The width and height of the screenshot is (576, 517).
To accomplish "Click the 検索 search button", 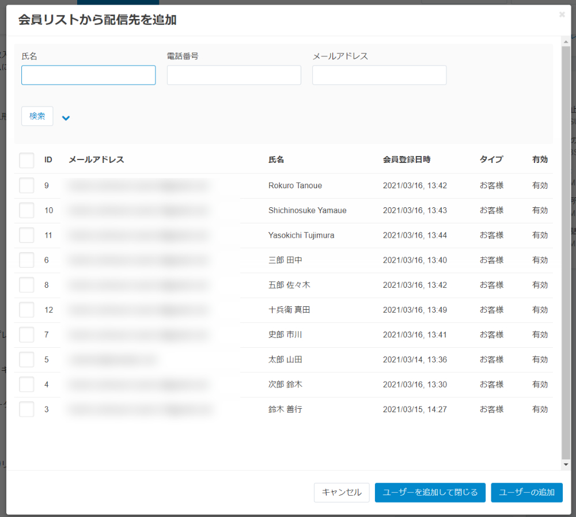I will click(37, 116).
